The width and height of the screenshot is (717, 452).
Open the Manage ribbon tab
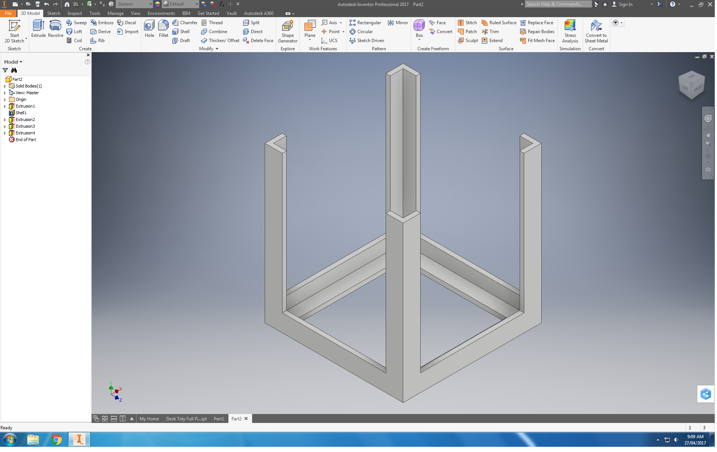click(x=115, y=13)
